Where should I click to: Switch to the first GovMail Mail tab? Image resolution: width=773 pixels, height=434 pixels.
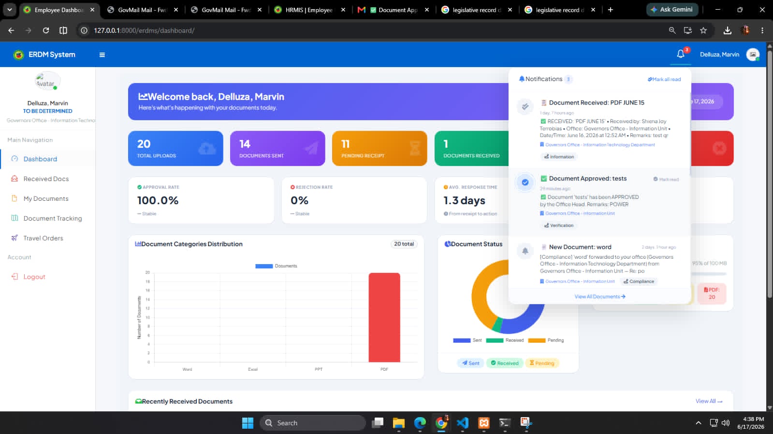[143, 10]
